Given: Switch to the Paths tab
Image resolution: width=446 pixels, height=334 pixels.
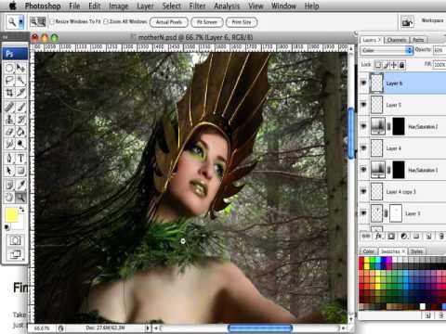Looking at the screenshot, I should pos(418,40).
